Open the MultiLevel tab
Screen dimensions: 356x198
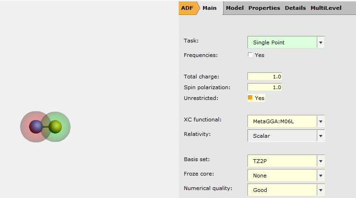pos(326,8)
